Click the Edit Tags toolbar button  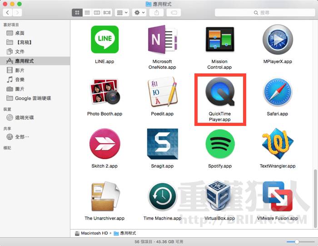tap(174, 13)
